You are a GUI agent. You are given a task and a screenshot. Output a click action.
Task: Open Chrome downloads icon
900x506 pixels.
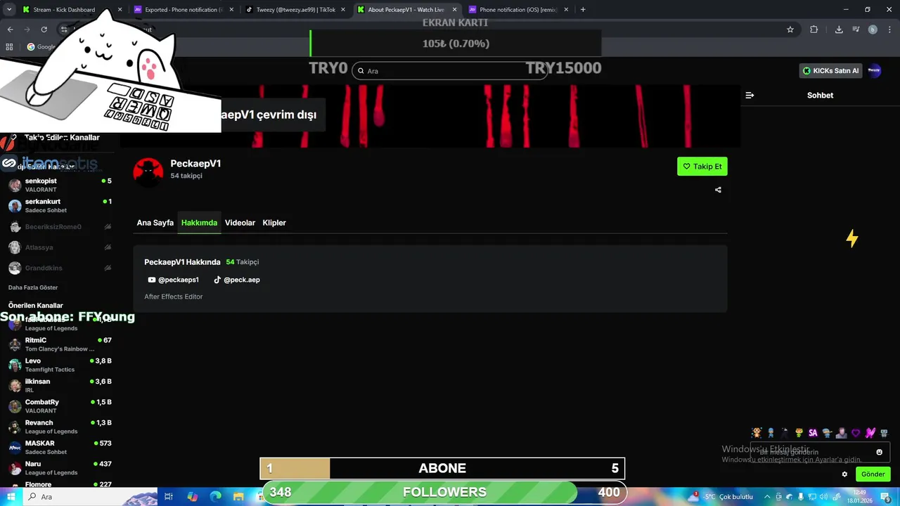click(839, 30)
